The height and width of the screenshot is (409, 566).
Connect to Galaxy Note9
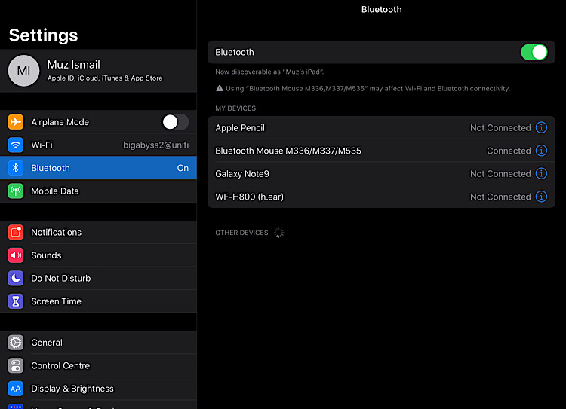click(x=381, y=174)
